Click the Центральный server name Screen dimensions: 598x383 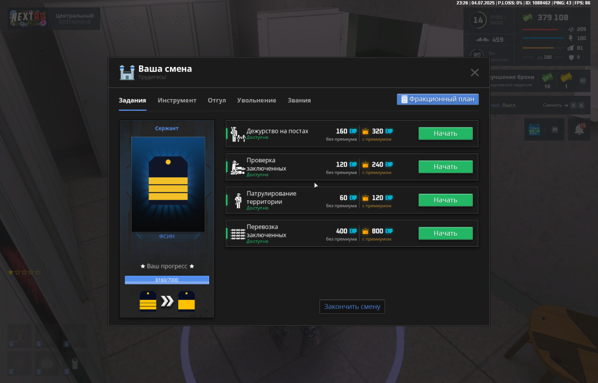pos(74,15)
